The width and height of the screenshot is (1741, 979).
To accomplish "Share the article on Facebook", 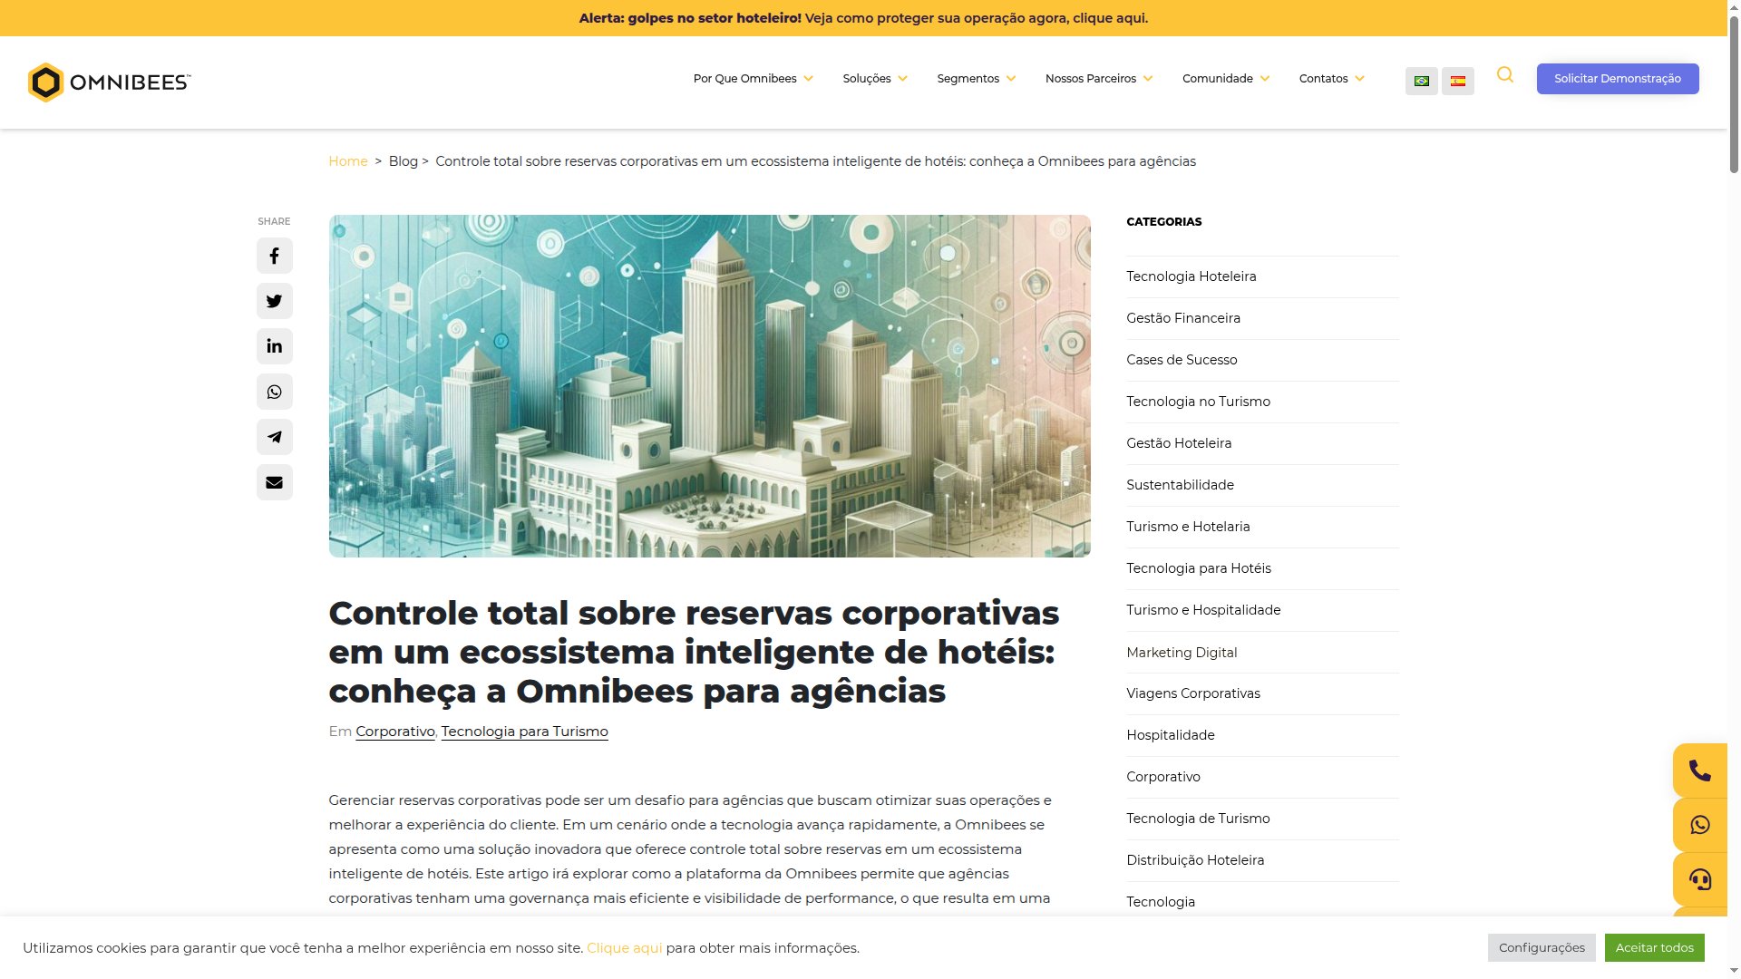I will 274,256.
